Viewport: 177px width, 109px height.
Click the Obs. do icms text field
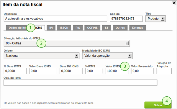[80, 82]
